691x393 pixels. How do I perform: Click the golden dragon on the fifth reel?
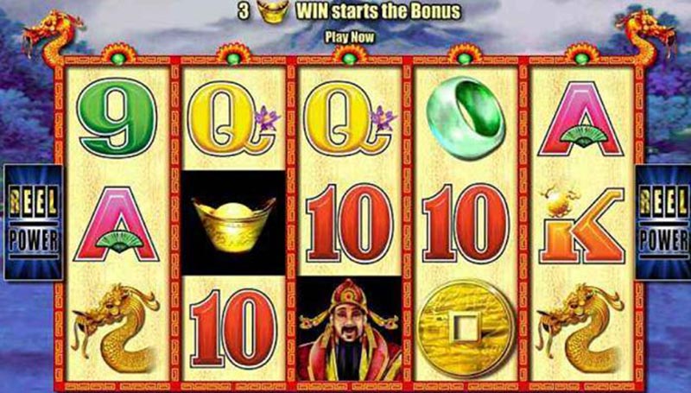581,328
